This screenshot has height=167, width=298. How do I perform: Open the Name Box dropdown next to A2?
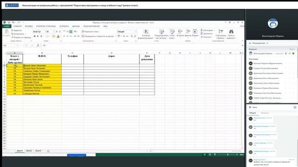[x=17, y=45]
